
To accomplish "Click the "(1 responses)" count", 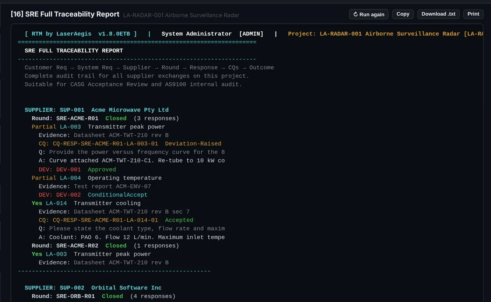I will coord(156,246).
